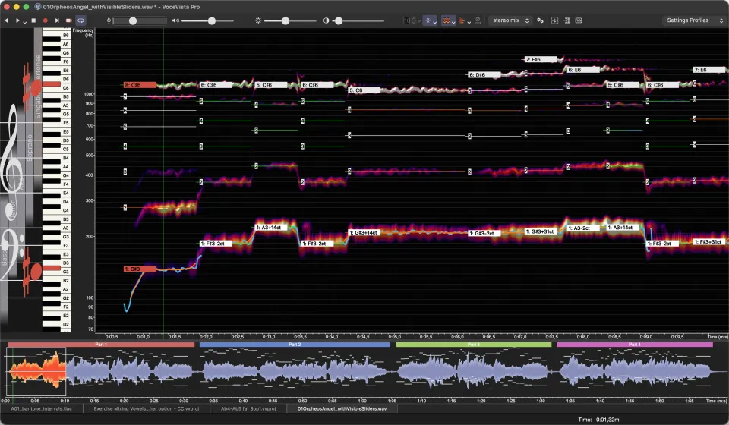This screenshot has width=729, height=425.
Task: Open the audio settings gears icon
Action: [x=540, y=20]
